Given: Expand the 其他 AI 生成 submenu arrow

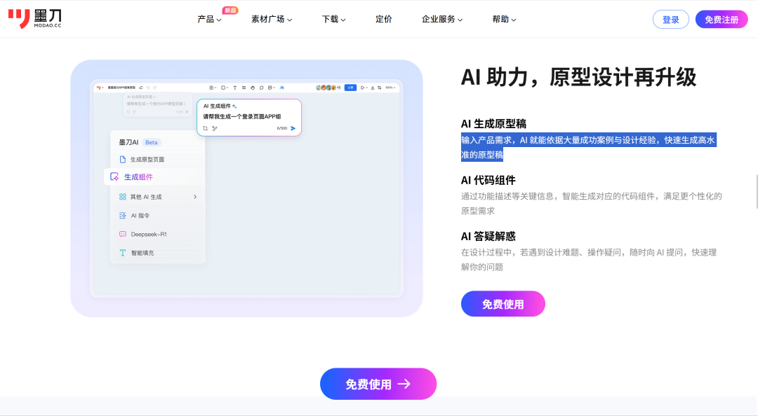Looking at the screenshot, I should coord(195,197).
